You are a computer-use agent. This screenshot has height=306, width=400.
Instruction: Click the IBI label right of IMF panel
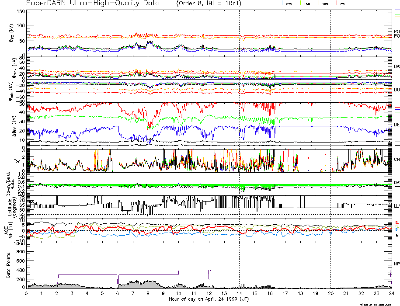point(397,235)
